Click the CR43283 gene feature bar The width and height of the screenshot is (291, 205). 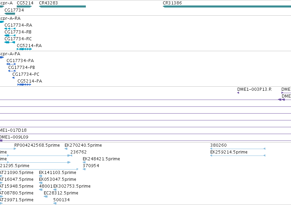pyautogui.click(x=62, y=6)
